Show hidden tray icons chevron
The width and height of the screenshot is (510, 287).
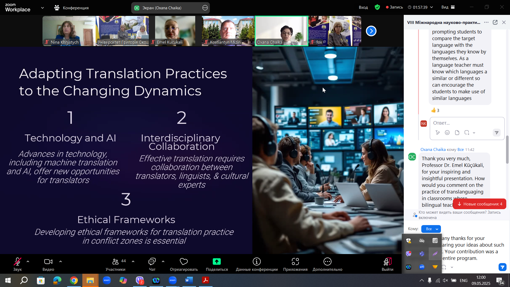point(422,280)
